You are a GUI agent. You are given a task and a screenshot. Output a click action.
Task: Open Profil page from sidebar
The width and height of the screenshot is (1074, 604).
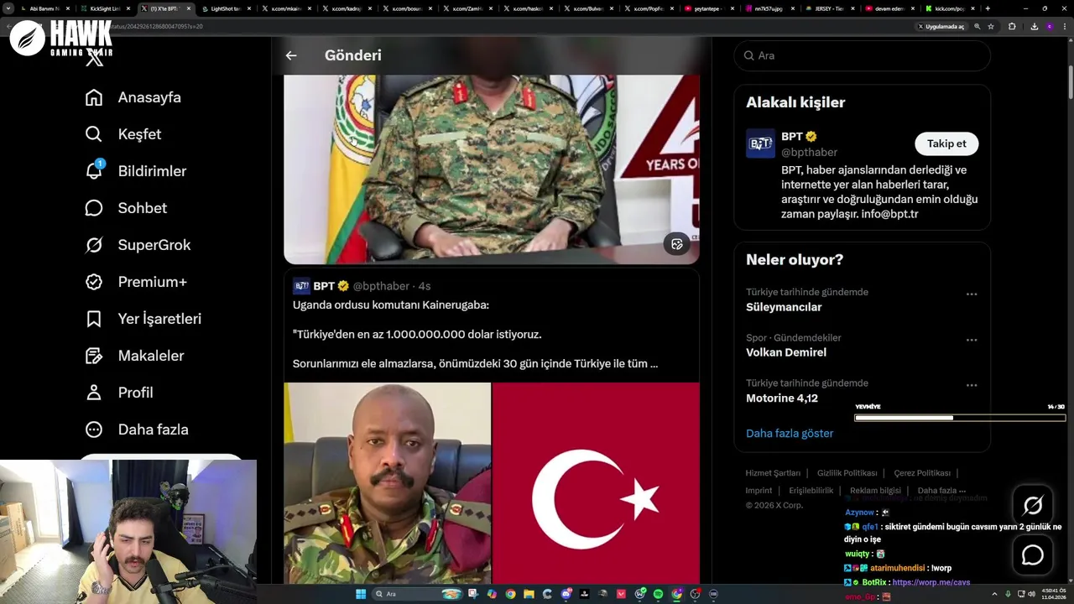[119, 393]
